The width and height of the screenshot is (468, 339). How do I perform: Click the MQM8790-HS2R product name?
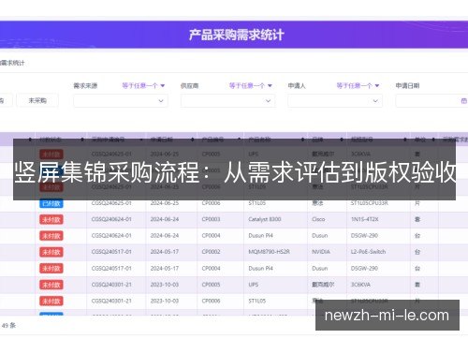269,252
